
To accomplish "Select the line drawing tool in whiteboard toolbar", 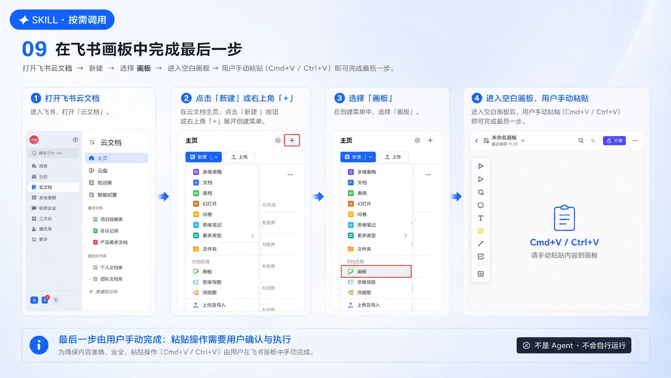I will pos(480,243).
